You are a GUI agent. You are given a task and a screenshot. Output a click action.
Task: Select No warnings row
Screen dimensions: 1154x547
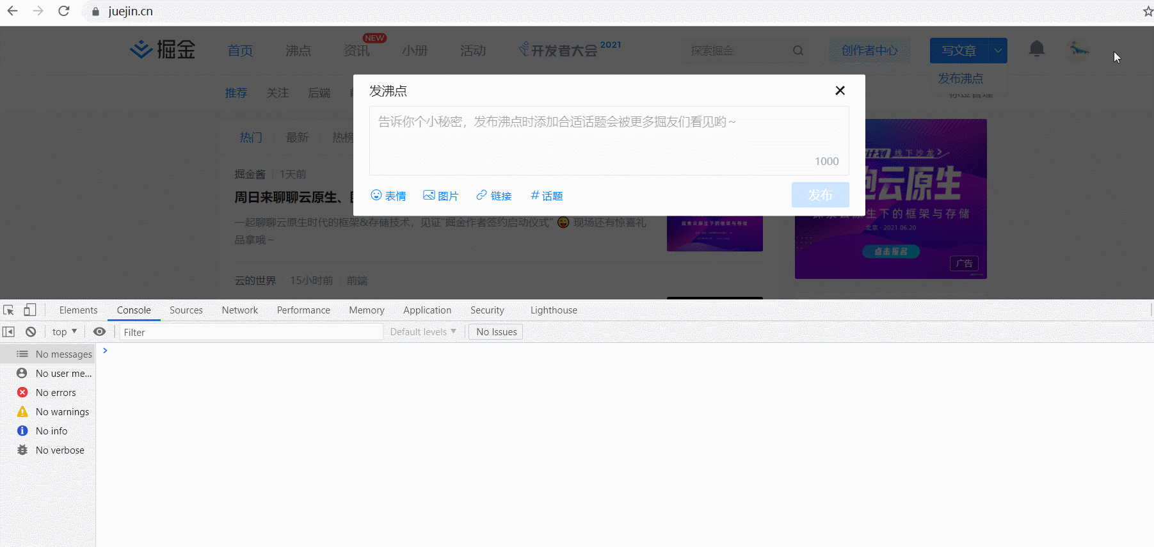click(x=48, y=411)
